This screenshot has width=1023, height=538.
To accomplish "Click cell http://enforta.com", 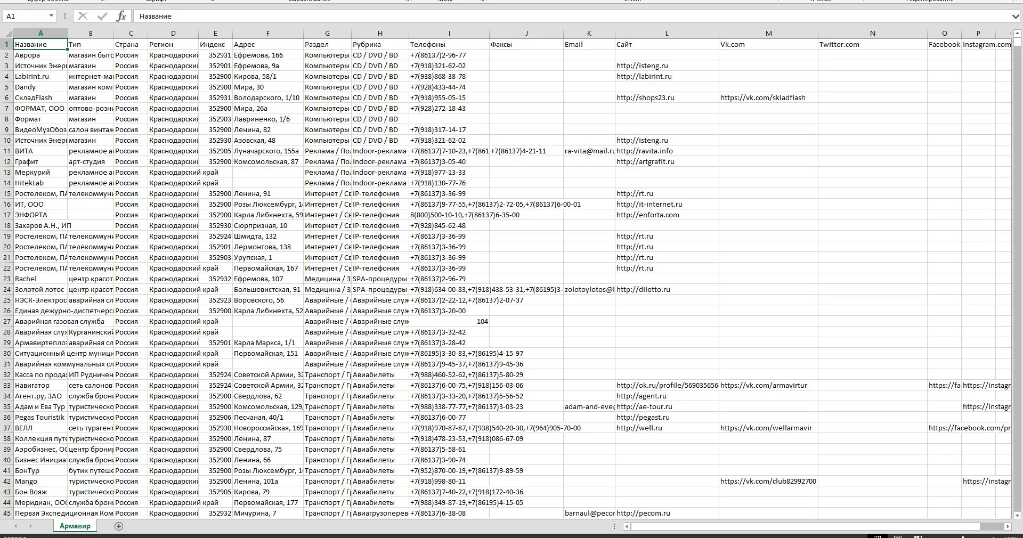I will pos(667,215).
